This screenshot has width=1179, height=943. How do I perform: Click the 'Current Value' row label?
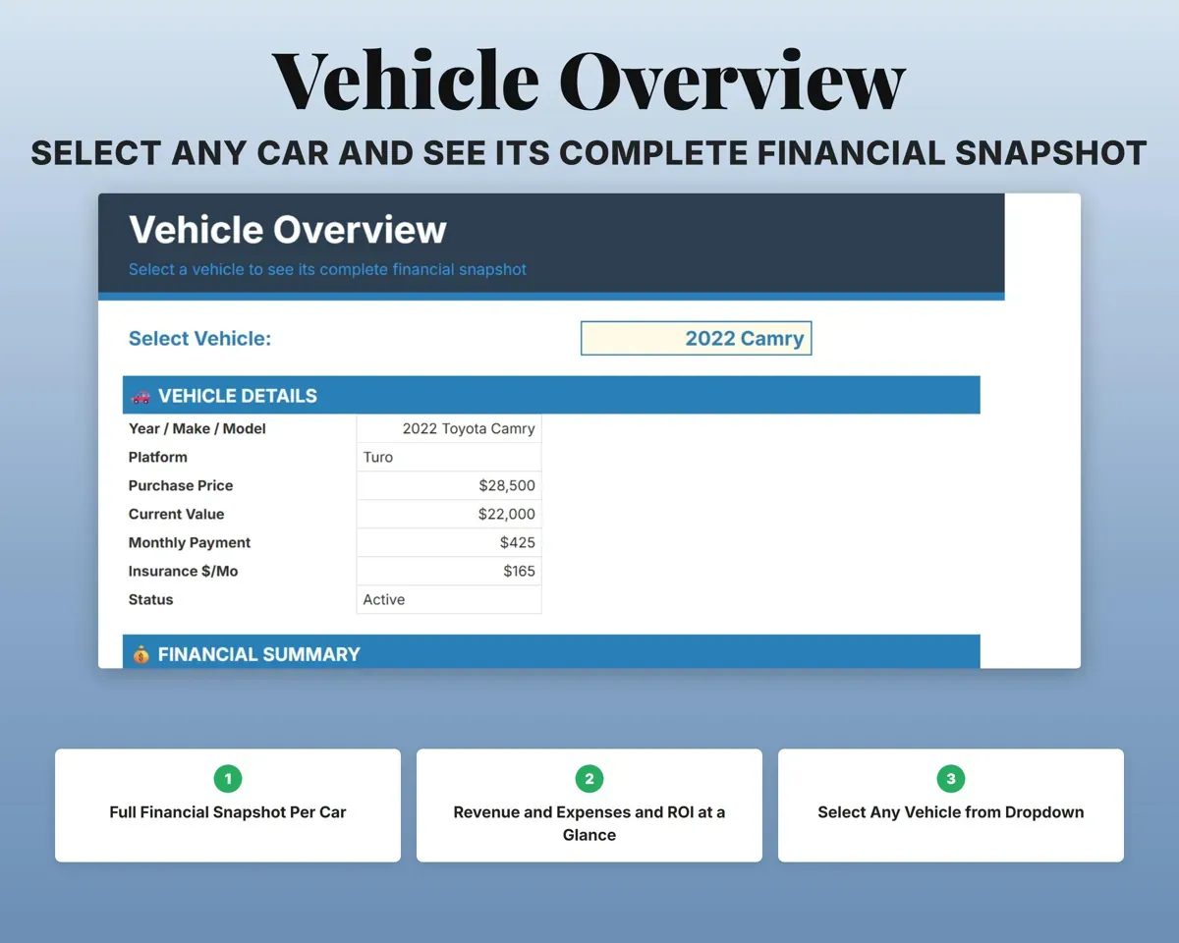[177, 514]
